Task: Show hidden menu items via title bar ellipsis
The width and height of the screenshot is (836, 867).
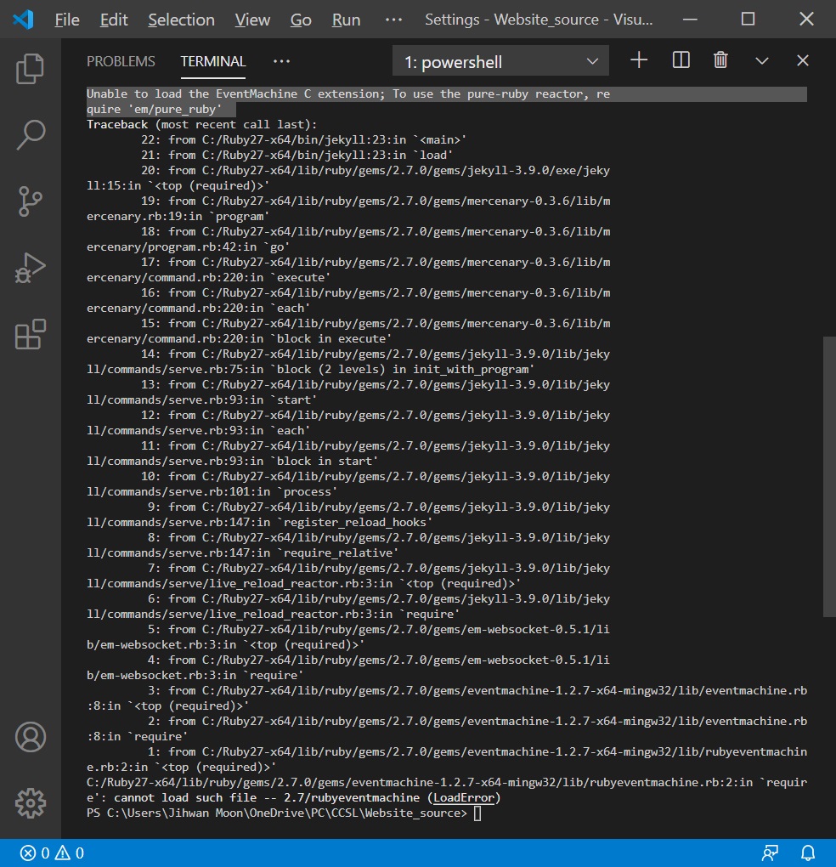Action: 393,20
